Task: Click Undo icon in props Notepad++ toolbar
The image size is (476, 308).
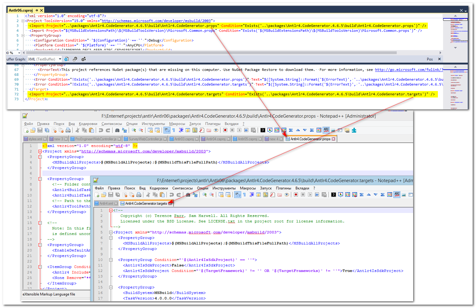Action: (101, 130)
